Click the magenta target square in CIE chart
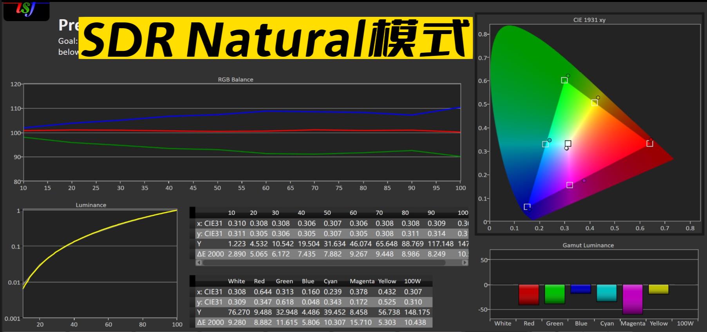Screen dimensions: 707x332 570,185
